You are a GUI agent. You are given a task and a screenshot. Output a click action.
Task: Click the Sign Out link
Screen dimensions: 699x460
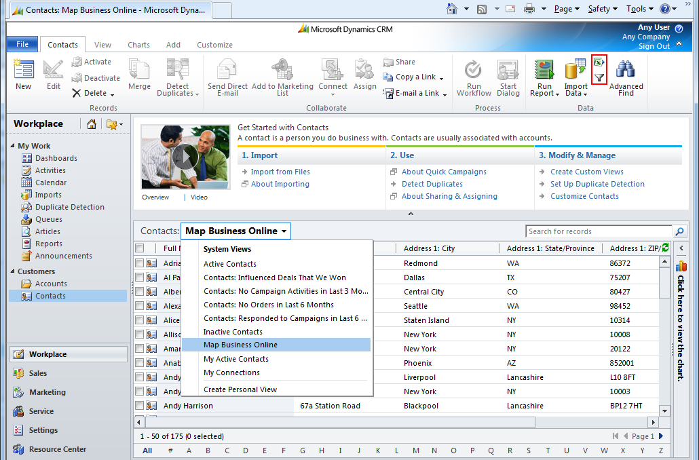coord(654,46)
